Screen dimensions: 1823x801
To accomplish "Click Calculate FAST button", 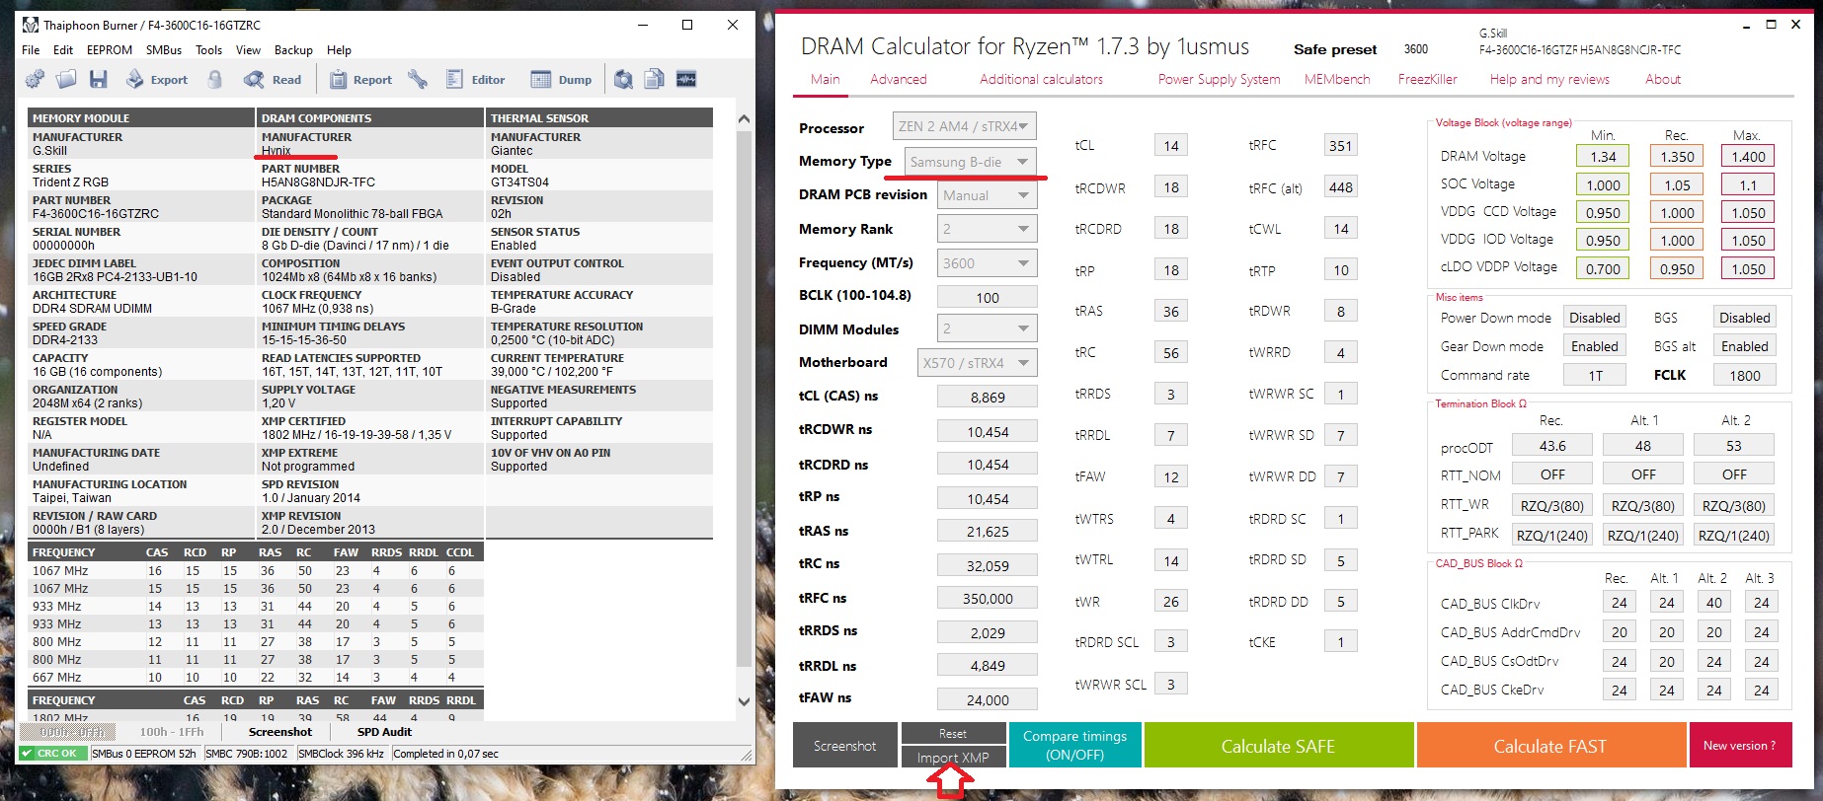I will tap(1550, 746).
